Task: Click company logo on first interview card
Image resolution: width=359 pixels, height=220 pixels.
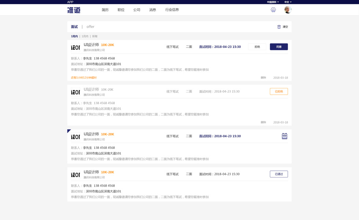Action: tap(76, 48)
